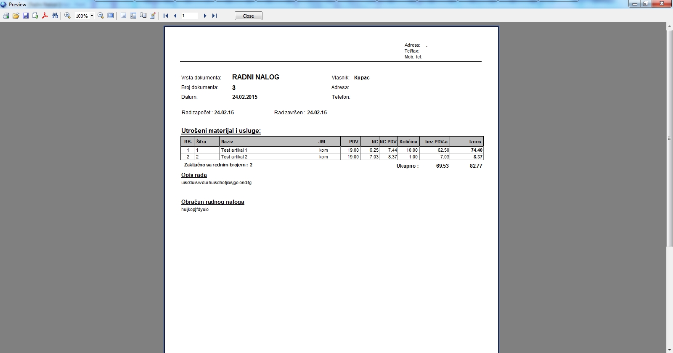Open a report file using the folder icon

point(16,16)
